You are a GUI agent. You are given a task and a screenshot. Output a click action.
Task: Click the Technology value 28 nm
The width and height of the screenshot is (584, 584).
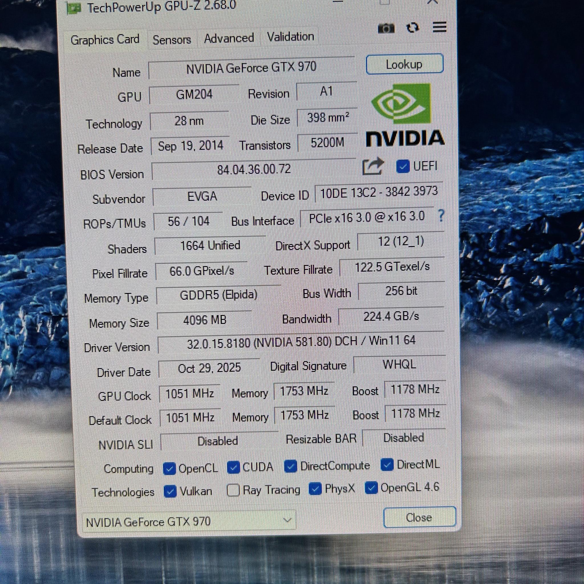189,121
